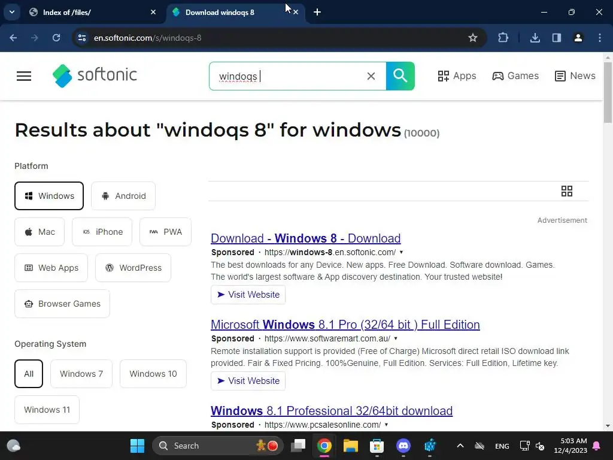Select the Web Apps platform filter
The image size is (613, 460).
(51, 268)
